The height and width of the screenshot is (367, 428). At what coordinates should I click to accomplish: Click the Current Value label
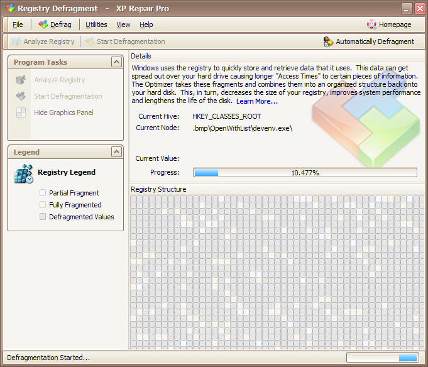(x=157, y=158)
